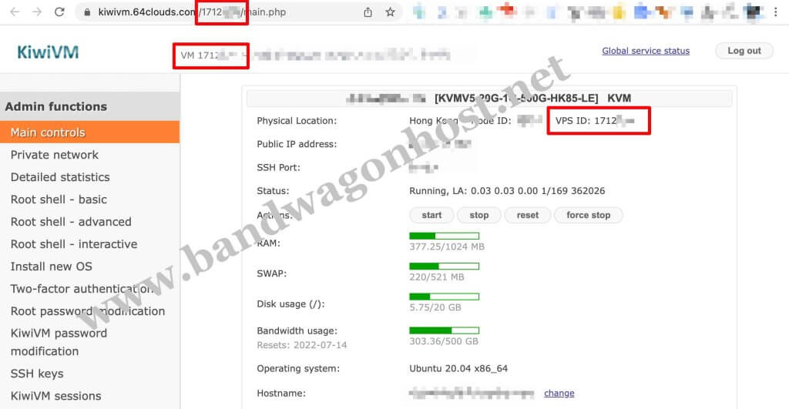Click the Public IP address label
This screenshot has height=409, width=789.
coord(297,144)
